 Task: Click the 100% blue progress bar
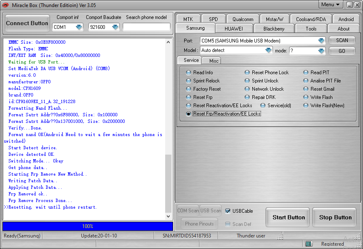[88, 226]
